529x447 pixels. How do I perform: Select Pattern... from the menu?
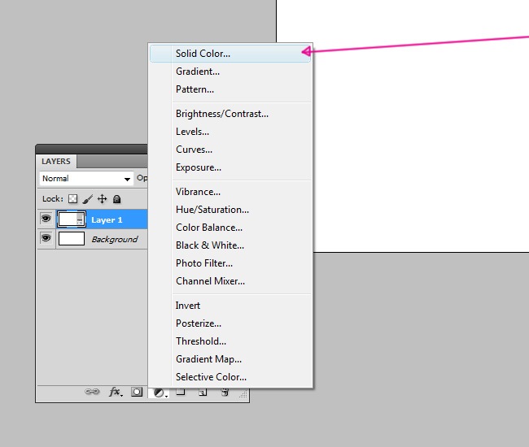click(230, 89)
